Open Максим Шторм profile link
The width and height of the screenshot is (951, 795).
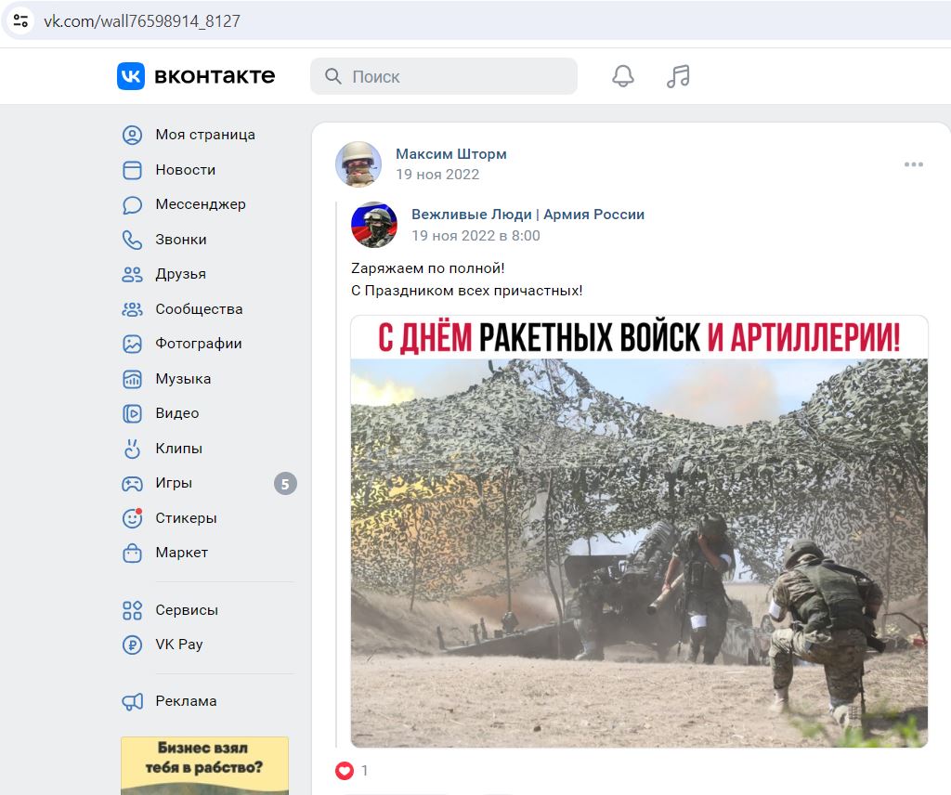[450, 154]
